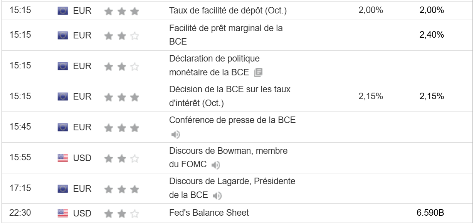Open Discours de Lagarde event link
Screen dimensions: 474x223
point(232,181)
